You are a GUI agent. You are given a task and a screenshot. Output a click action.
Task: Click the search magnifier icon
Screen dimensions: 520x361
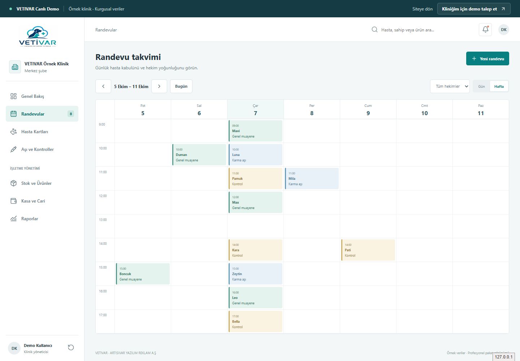click(374, 30)
